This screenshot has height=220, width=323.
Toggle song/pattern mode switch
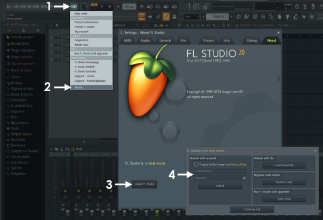(94, 7)
